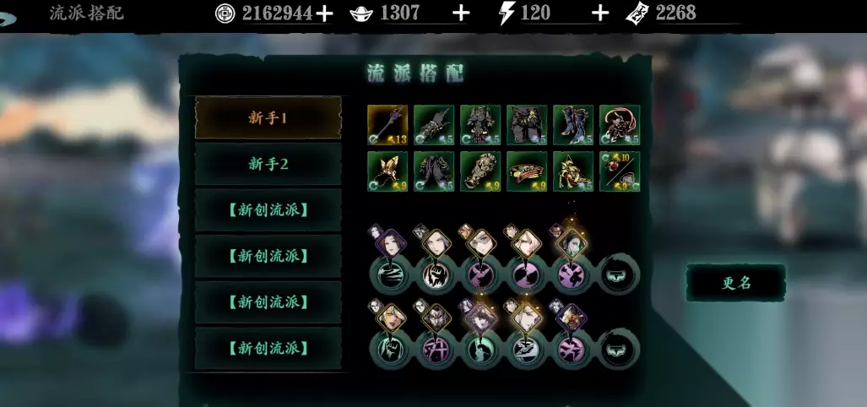The height and width of the screenshot is (407, 867).
Task: Open the first 【新创流派】 slot below 新手2
Action: 268,210
